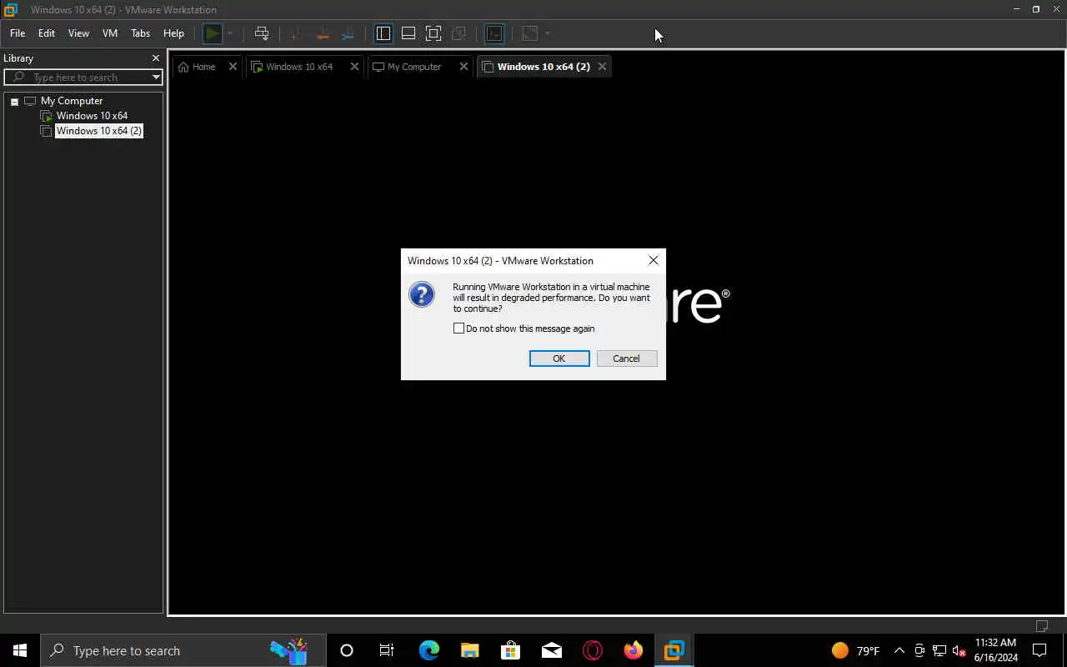The image size is (1067, 667).
Task: Switch to the Windows 10 x64 tab
Action: point(298,67)
